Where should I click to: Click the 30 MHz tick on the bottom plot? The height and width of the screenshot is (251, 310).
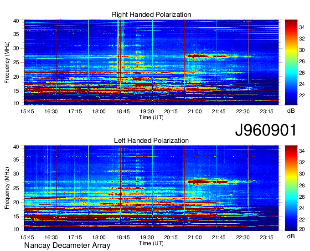16,174
